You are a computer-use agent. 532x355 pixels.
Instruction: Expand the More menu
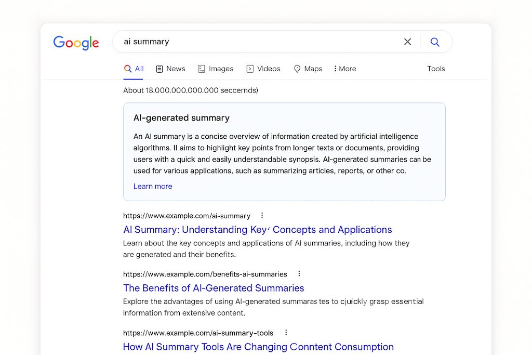click(x=345, y=69)
